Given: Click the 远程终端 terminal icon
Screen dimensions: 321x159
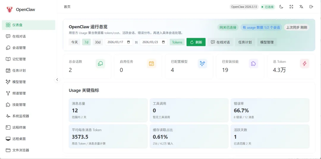Looking at the screenshot, I should point(8,127).
